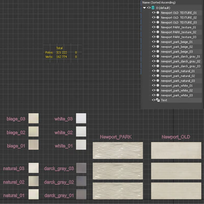
Task: Click sphere icon beside newport_park_darck_gray_03
Action: click(x=158, y=66)
